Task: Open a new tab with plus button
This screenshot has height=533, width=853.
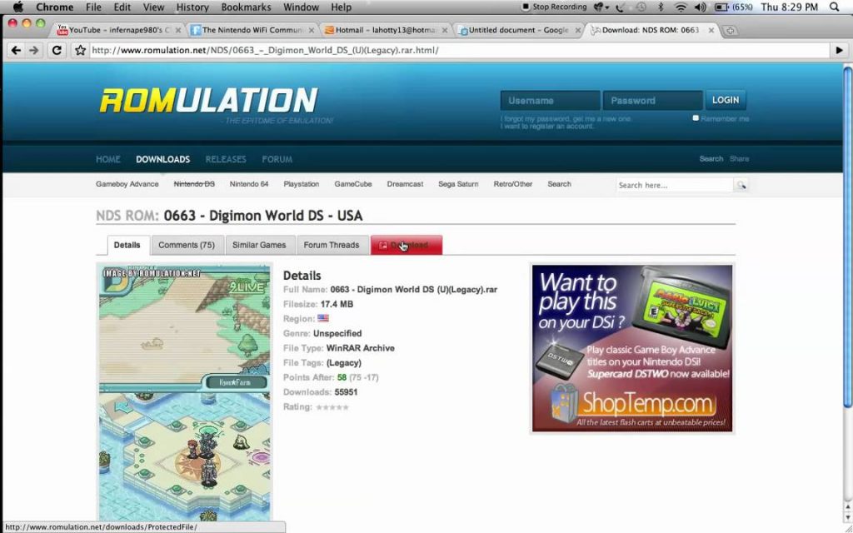Action: pyautogui.click(x=730, y=31)
